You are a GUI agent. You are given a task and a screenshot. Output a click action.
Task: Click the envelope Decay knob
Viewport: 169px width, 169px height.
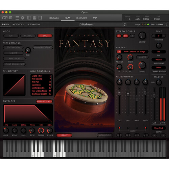(32, 130)
